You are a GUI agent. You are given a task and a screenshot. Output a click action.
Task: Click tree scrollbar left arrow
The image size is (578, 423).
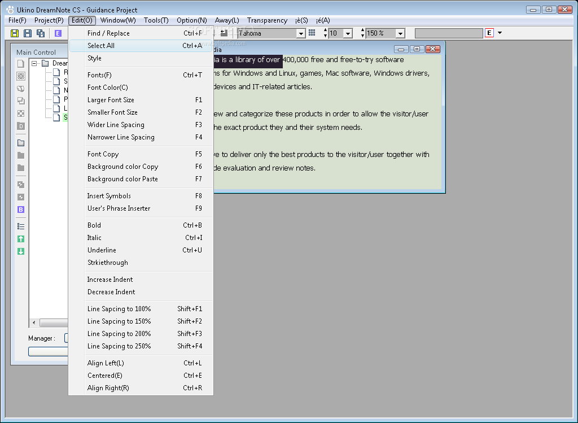pos(34,323)
